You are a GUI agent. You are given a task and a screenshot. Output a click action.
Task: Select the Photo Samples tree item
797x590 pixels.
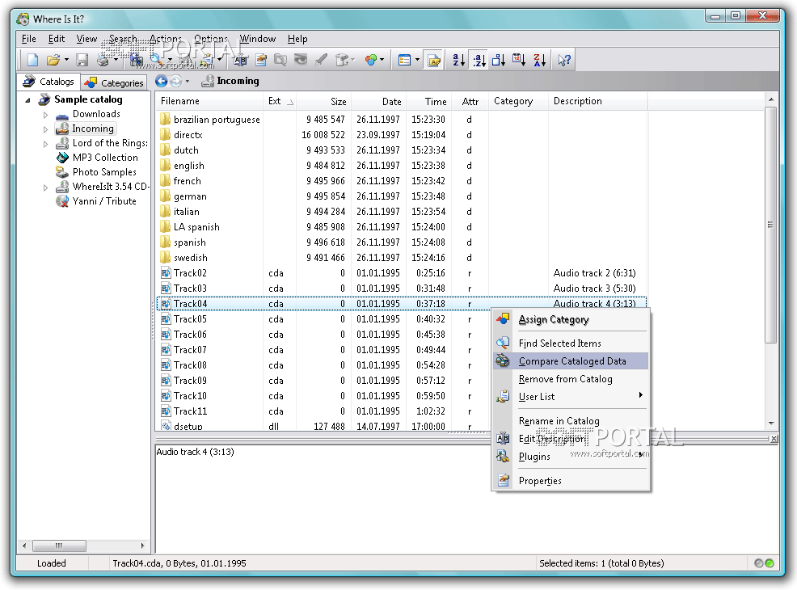pyautogui.click(x=104, y=172)
